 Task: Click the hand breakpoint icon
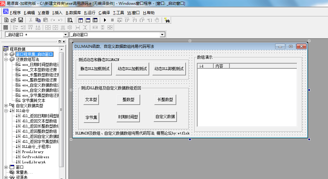tap(157, 20)
